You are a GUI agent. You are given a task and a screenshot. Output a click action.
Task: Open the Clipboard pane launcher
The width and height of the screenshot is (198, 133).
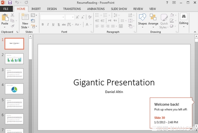click(x=17, y=32)
